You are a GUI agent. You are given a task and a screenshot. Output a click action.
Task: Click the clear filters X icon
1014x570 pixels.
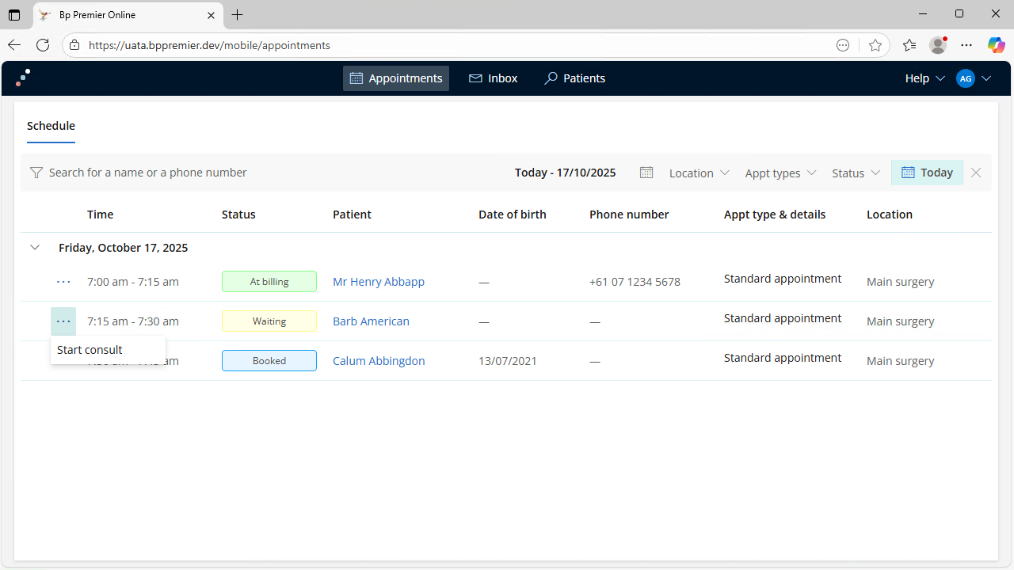tap(976, 173)
